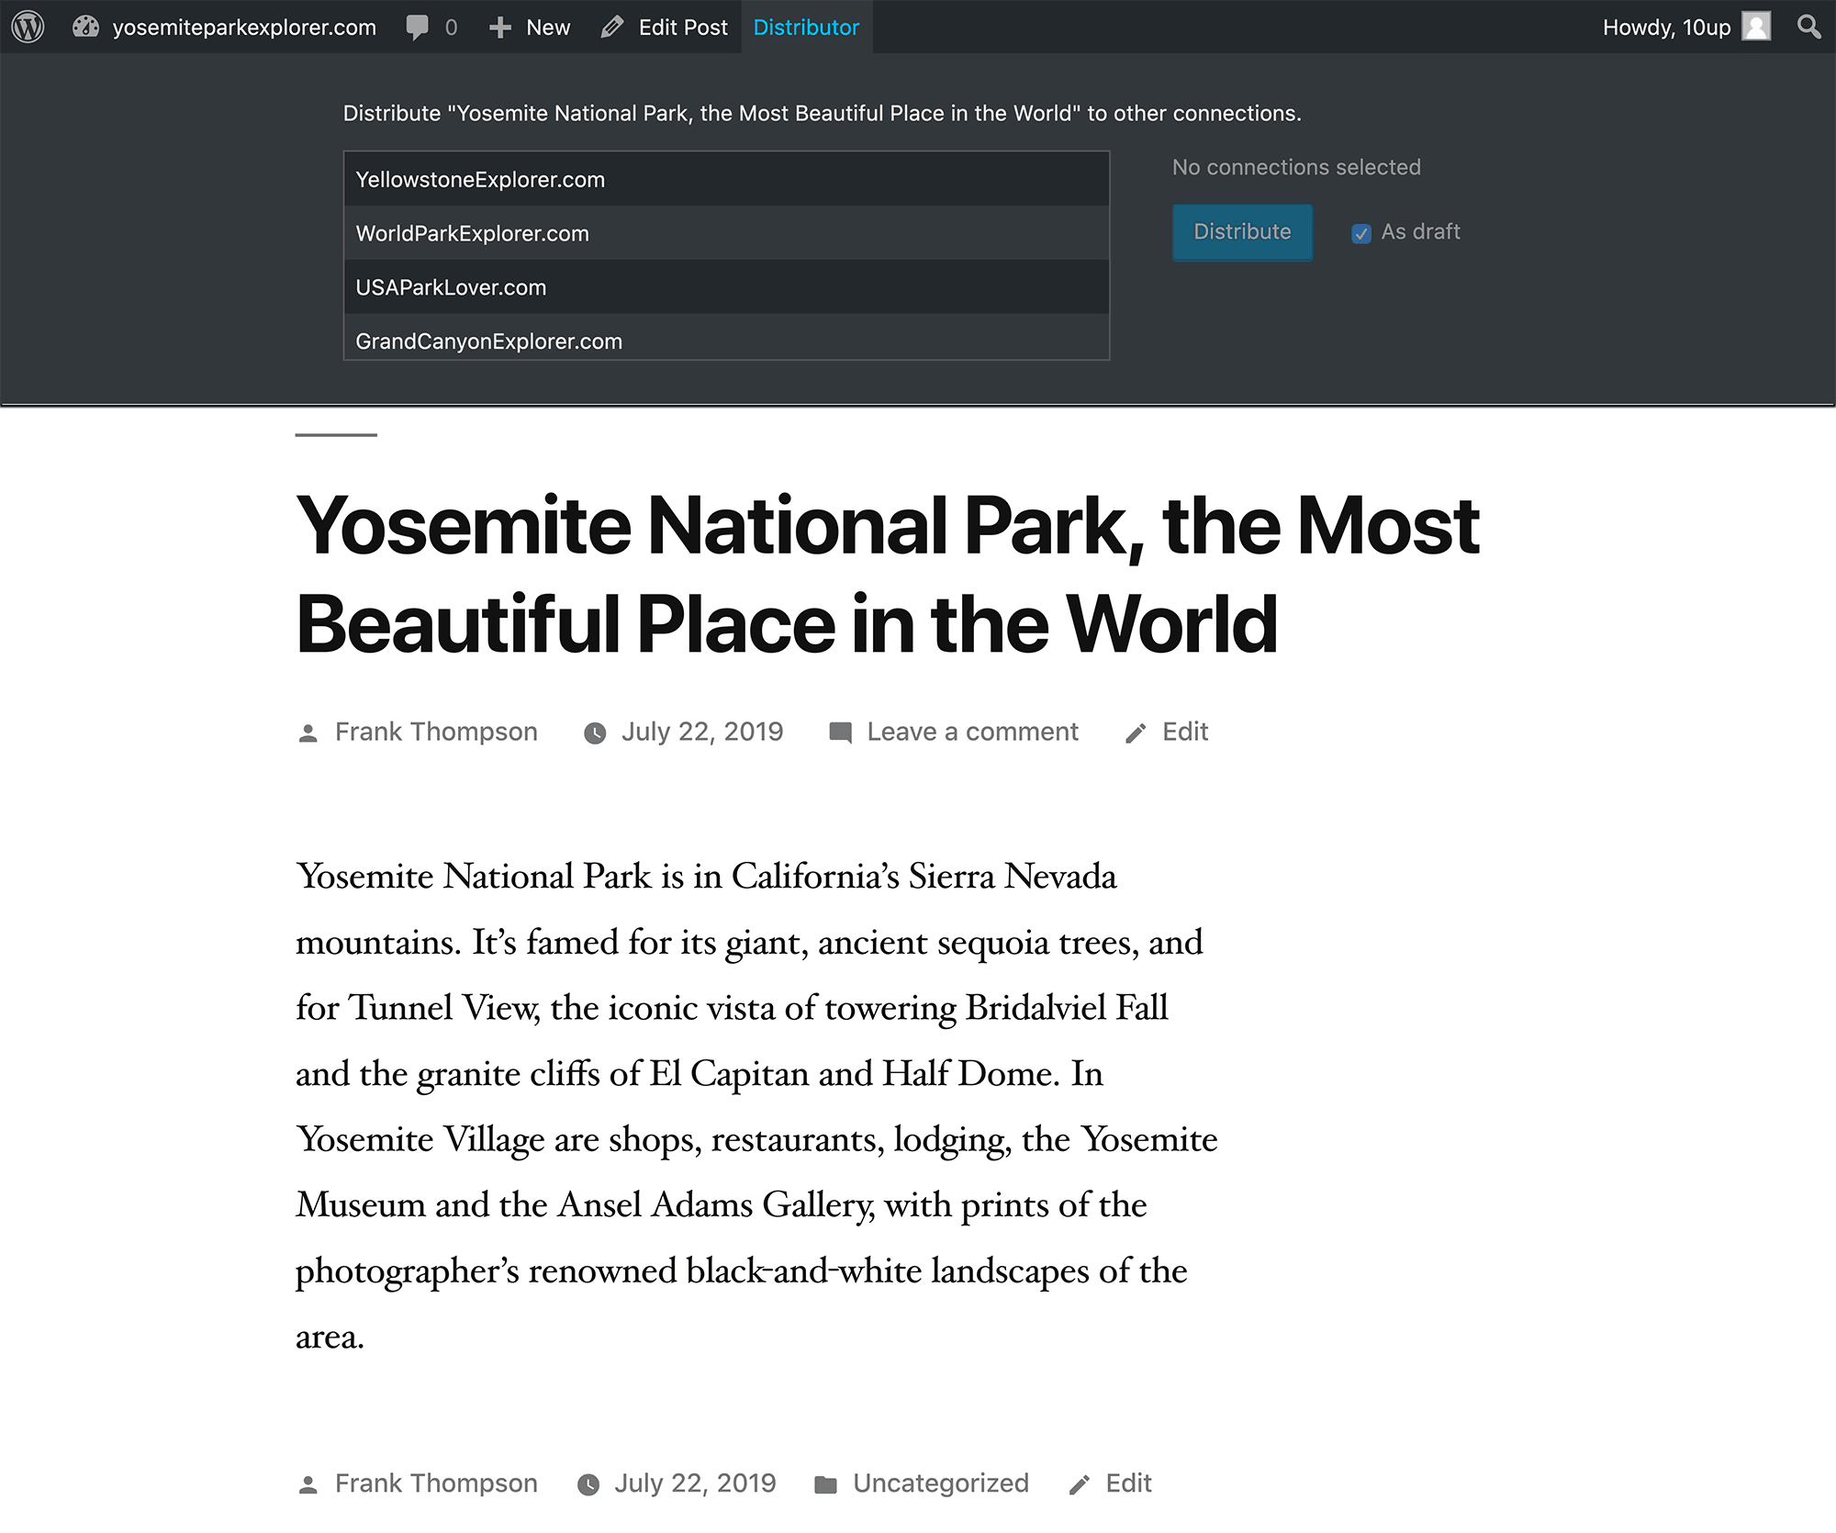Viewport: 1836px width, 1533px height.
Task: Select GrandCanyonExplorer.com connection
Action: [487, 341]
